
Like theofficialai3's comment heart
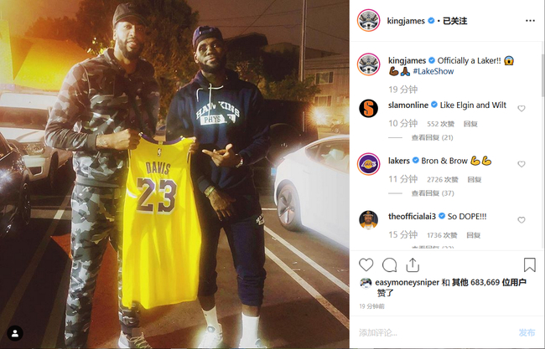point(521,220)
